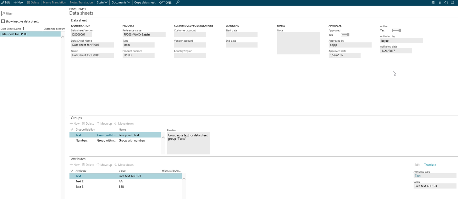Click the select-all checkmark in Attributes grid header
458x199 pixels.
point(72,170)
